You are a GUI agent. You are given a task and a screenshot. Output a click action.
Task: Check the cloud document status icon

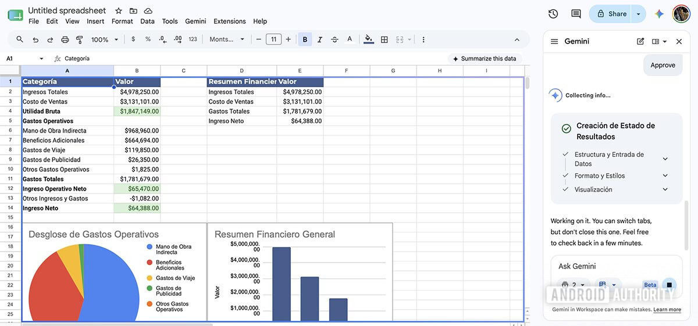[148, 10]
